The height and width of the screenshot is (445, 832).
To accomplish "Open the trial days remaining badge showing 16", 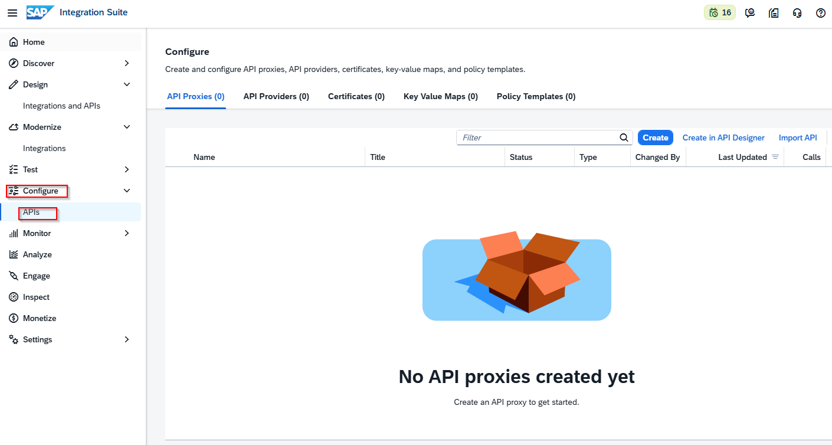I will pyautogui.click(x=720, y=12).
